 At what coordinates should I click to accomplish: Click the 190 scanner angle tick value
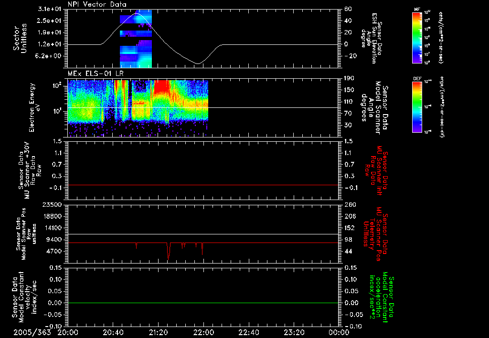click(350, 78)
